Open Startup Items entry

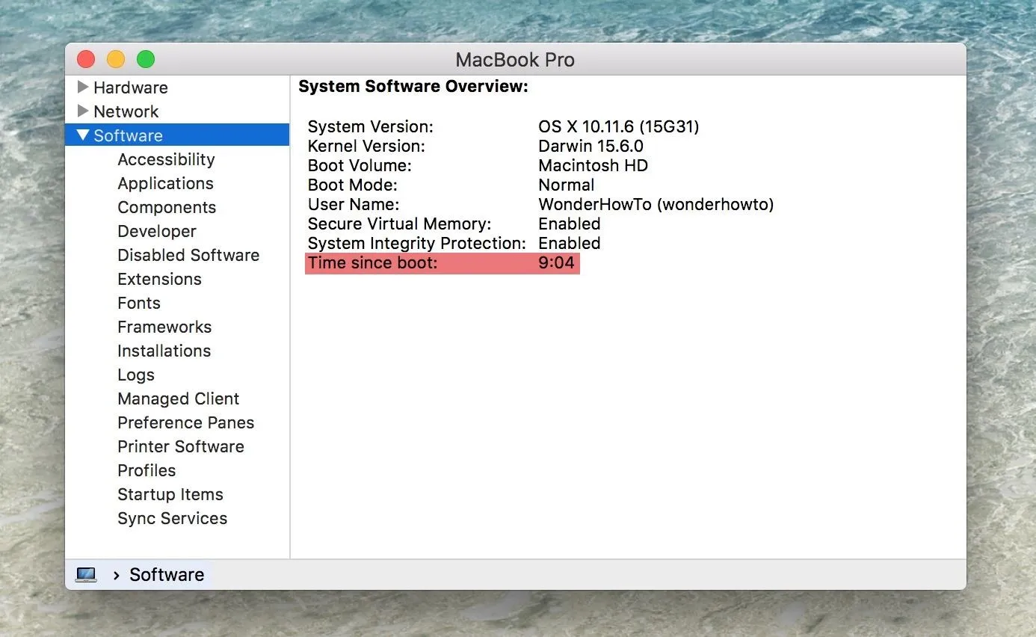coord(170,494)
